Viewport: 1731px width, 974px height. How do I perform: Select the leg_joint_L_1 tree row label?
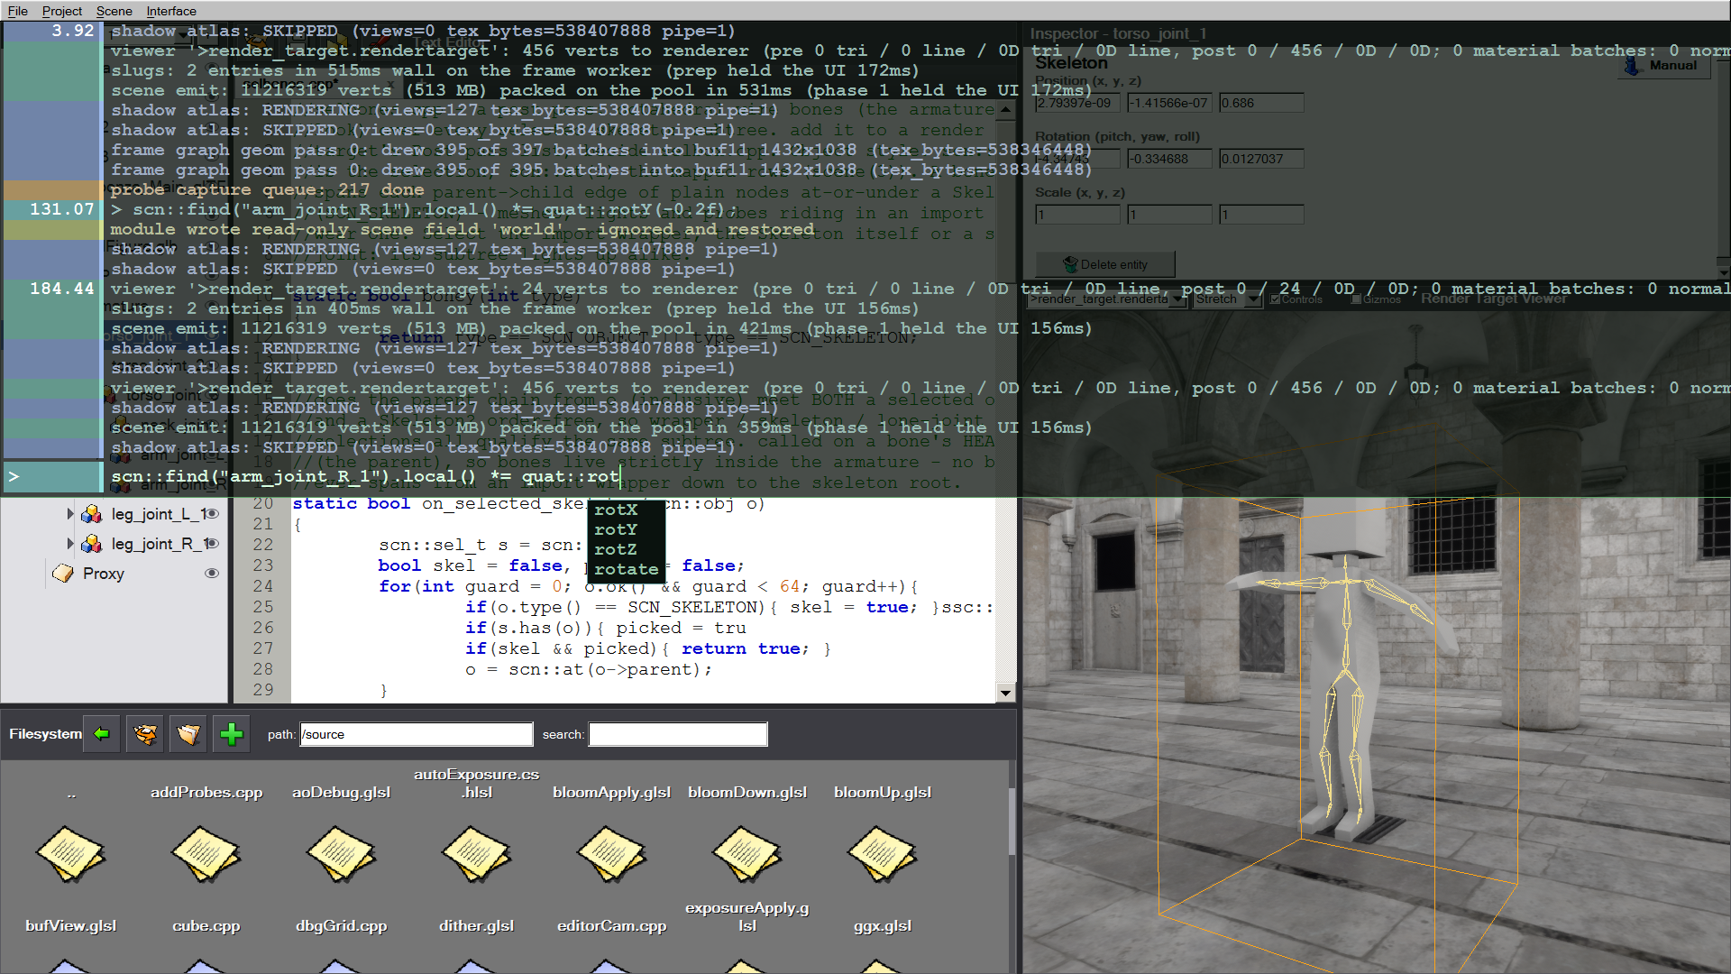(159, 514)
